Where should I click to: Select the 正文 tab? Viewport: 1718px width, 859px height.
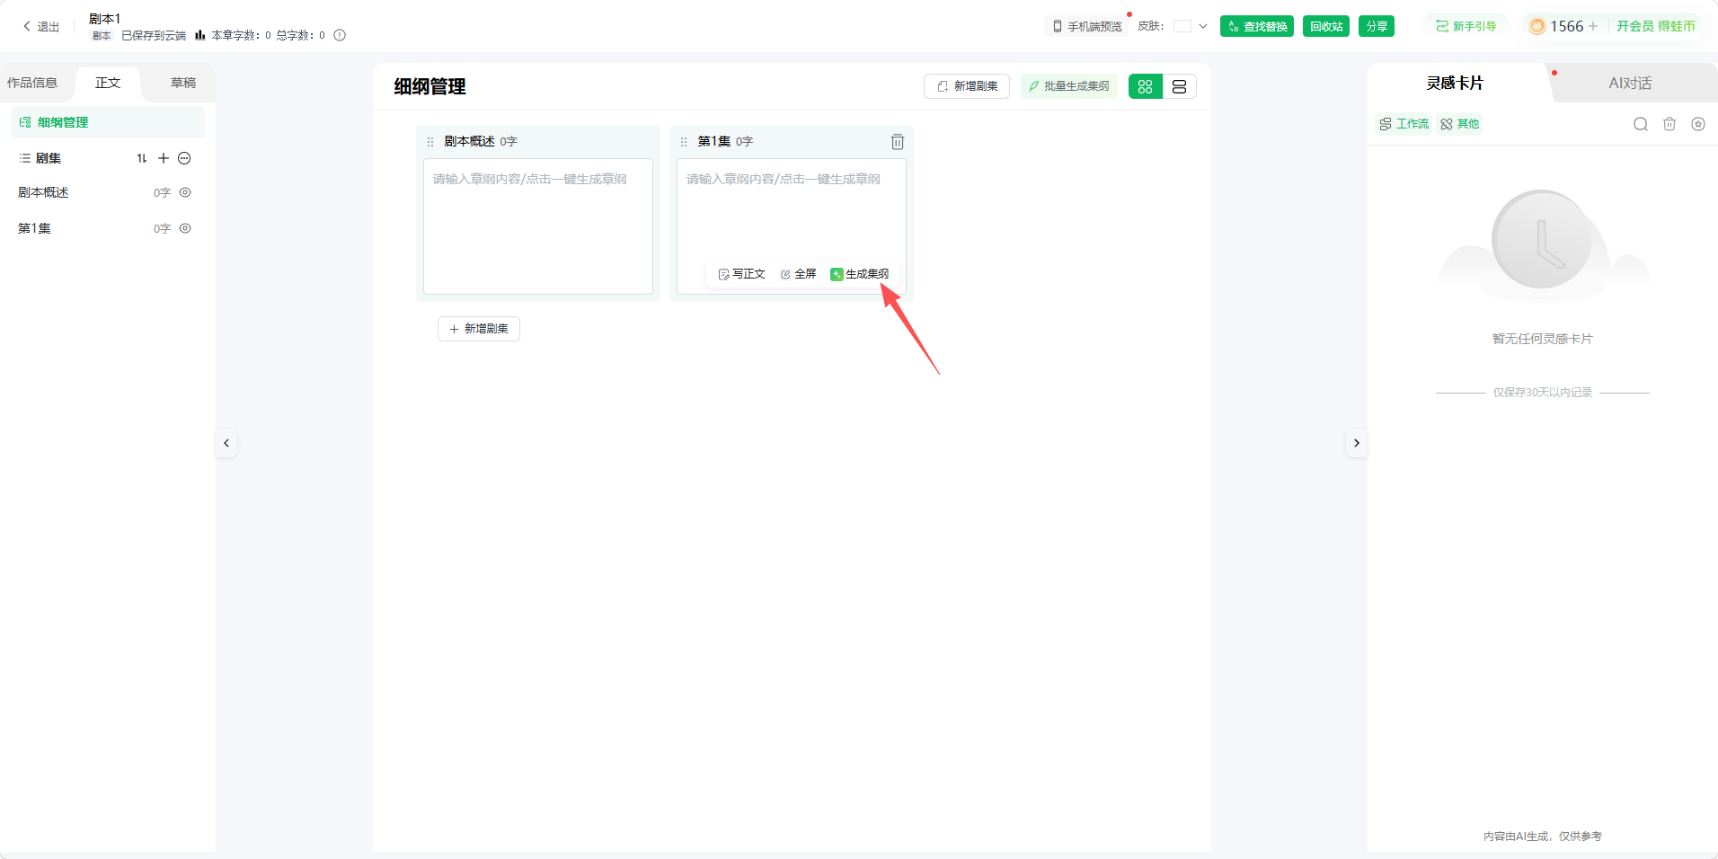pyautogui.click(x=108, y=83)
